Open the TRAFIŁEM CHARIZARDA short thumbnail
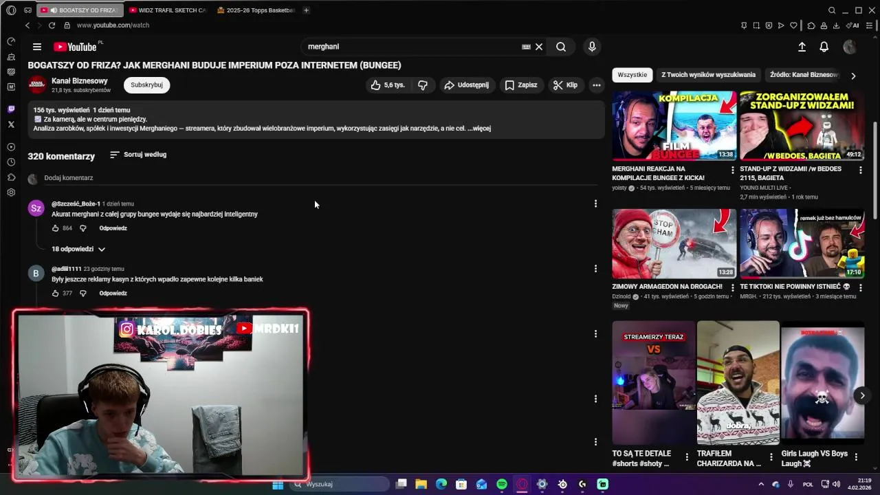880x495 pixels. click(x=738, y=383)
